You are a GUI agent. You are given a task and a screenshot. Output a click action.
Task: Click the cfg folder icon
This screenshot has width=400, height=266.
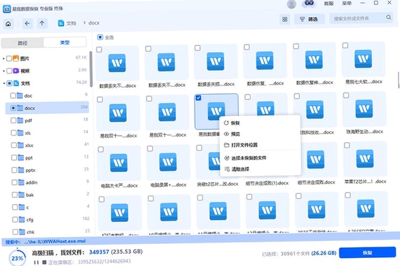[x=22, y=219]
